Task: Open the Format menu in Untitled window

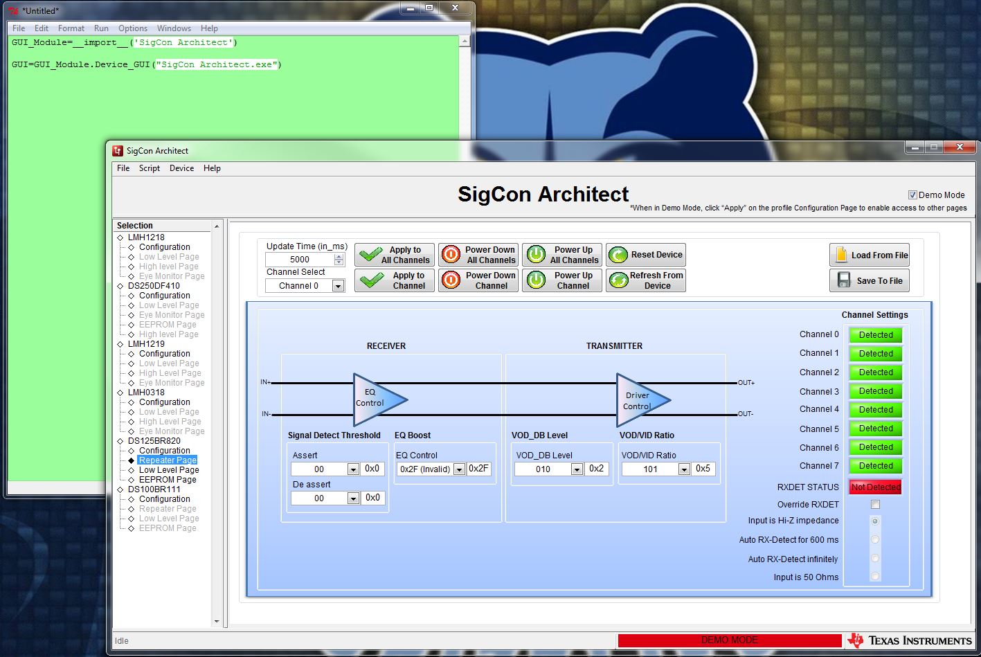Action: pos(71,28)
